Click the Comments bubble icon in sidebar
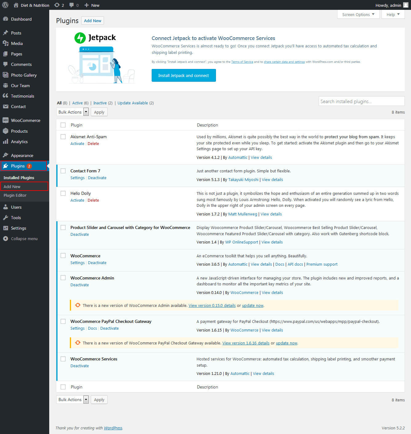 [6, 64]
